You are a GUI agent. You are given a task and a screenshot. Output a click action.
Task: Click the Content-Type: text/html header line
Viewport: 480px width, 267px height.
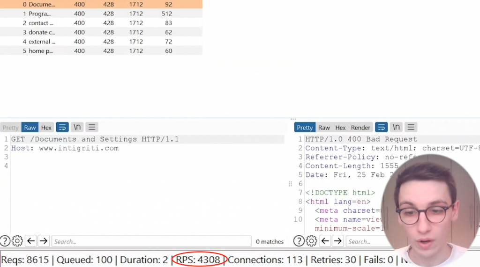pyautogui.click(x=393, y=148)
